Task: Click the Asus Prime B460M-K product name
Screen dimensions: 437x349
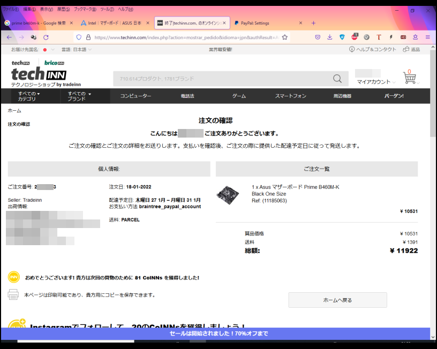Action: (x=296, y=187)
